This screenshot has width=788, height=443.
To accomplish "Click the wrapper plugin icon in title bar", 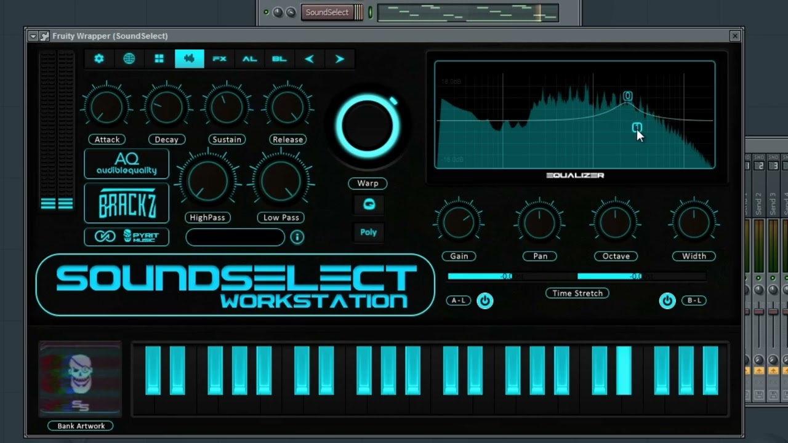I will coord(44,36).
